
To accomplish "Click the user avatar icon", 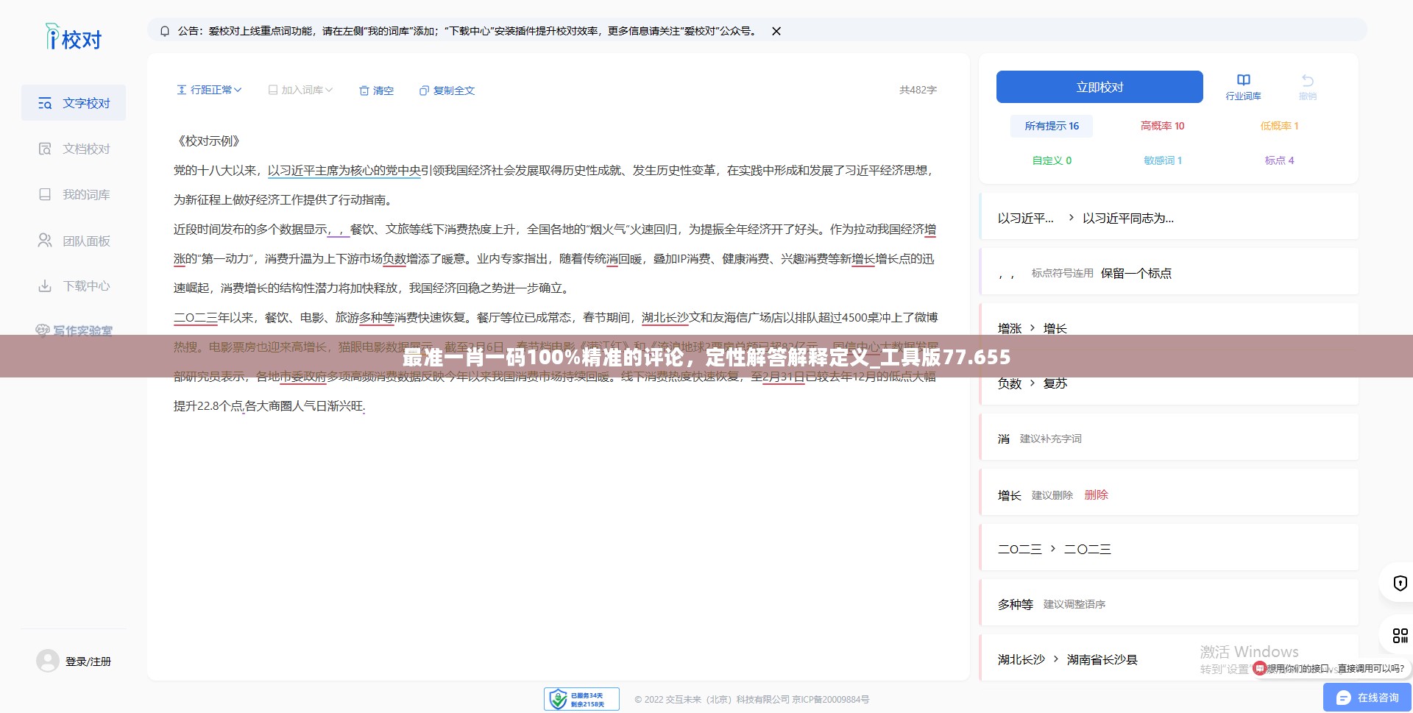I will (x=48, y=661).
